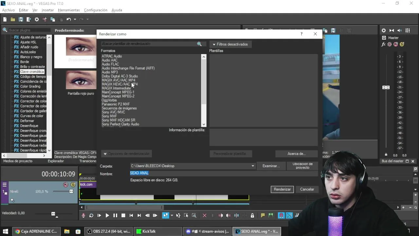Viewport: 419px width, 236px height.
Task: Lock the Master fader channels
Action: (386, 155)
